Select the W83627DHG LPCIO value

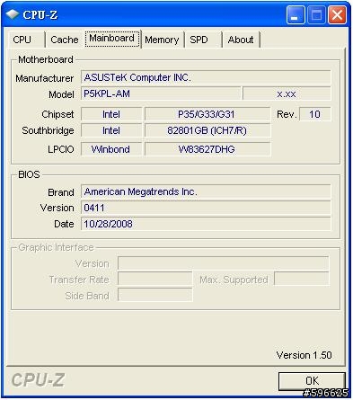(207, 149)
